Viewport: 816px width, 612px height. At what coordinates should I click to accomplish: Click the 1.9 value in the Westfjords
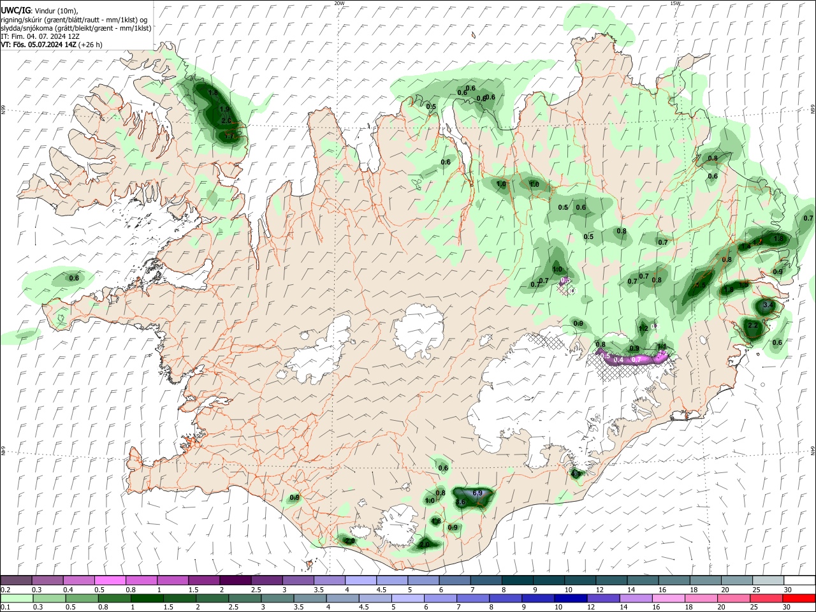click(x=224, y=110)
